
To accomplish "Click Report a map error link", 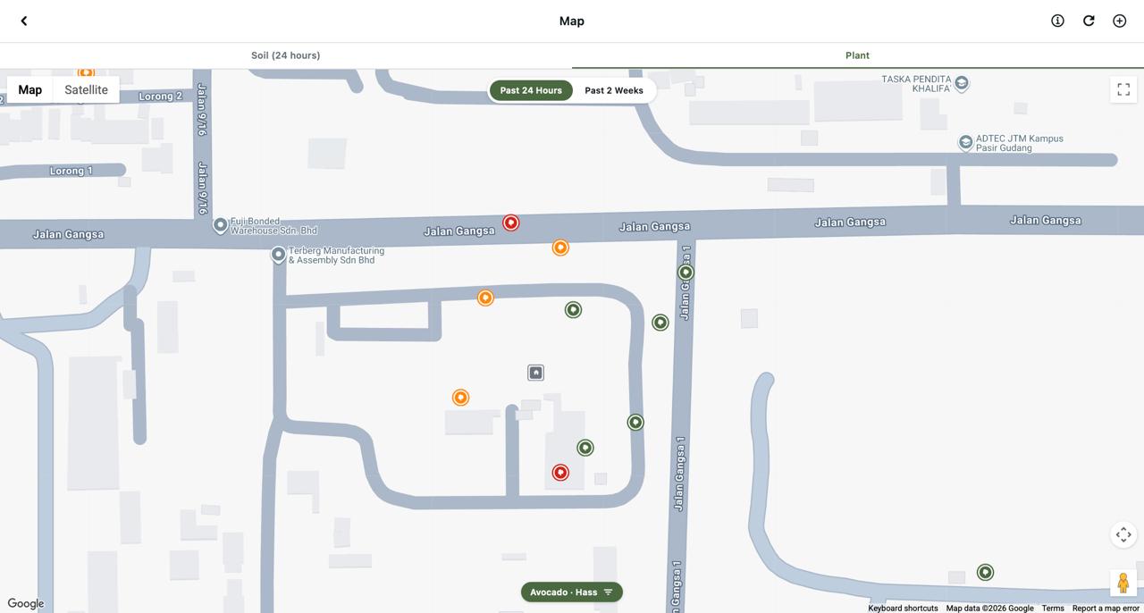I will [1106, 609].
